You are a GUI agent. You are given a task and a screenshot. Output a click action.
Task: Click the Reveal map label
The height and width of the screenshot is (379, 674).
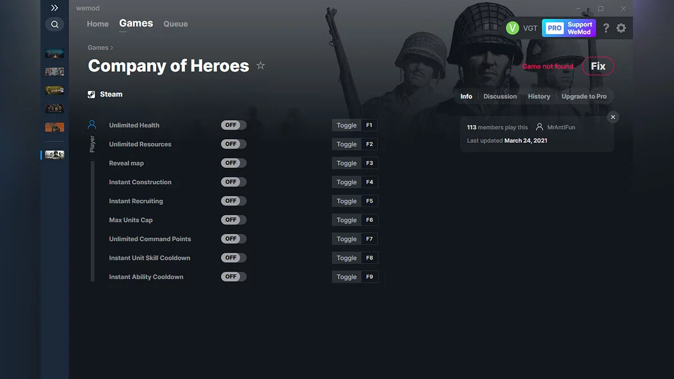126,163
